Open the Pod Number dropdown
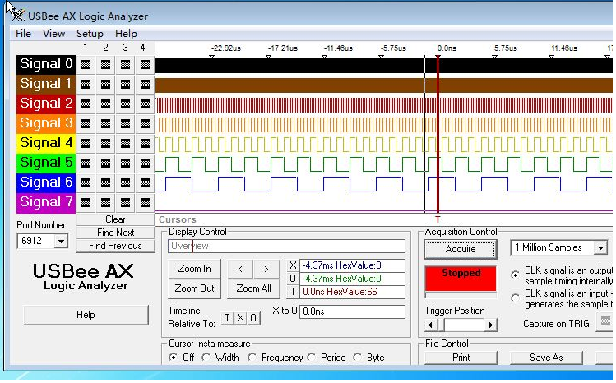This screenshot has width=616, height=383. pos(61,241)
